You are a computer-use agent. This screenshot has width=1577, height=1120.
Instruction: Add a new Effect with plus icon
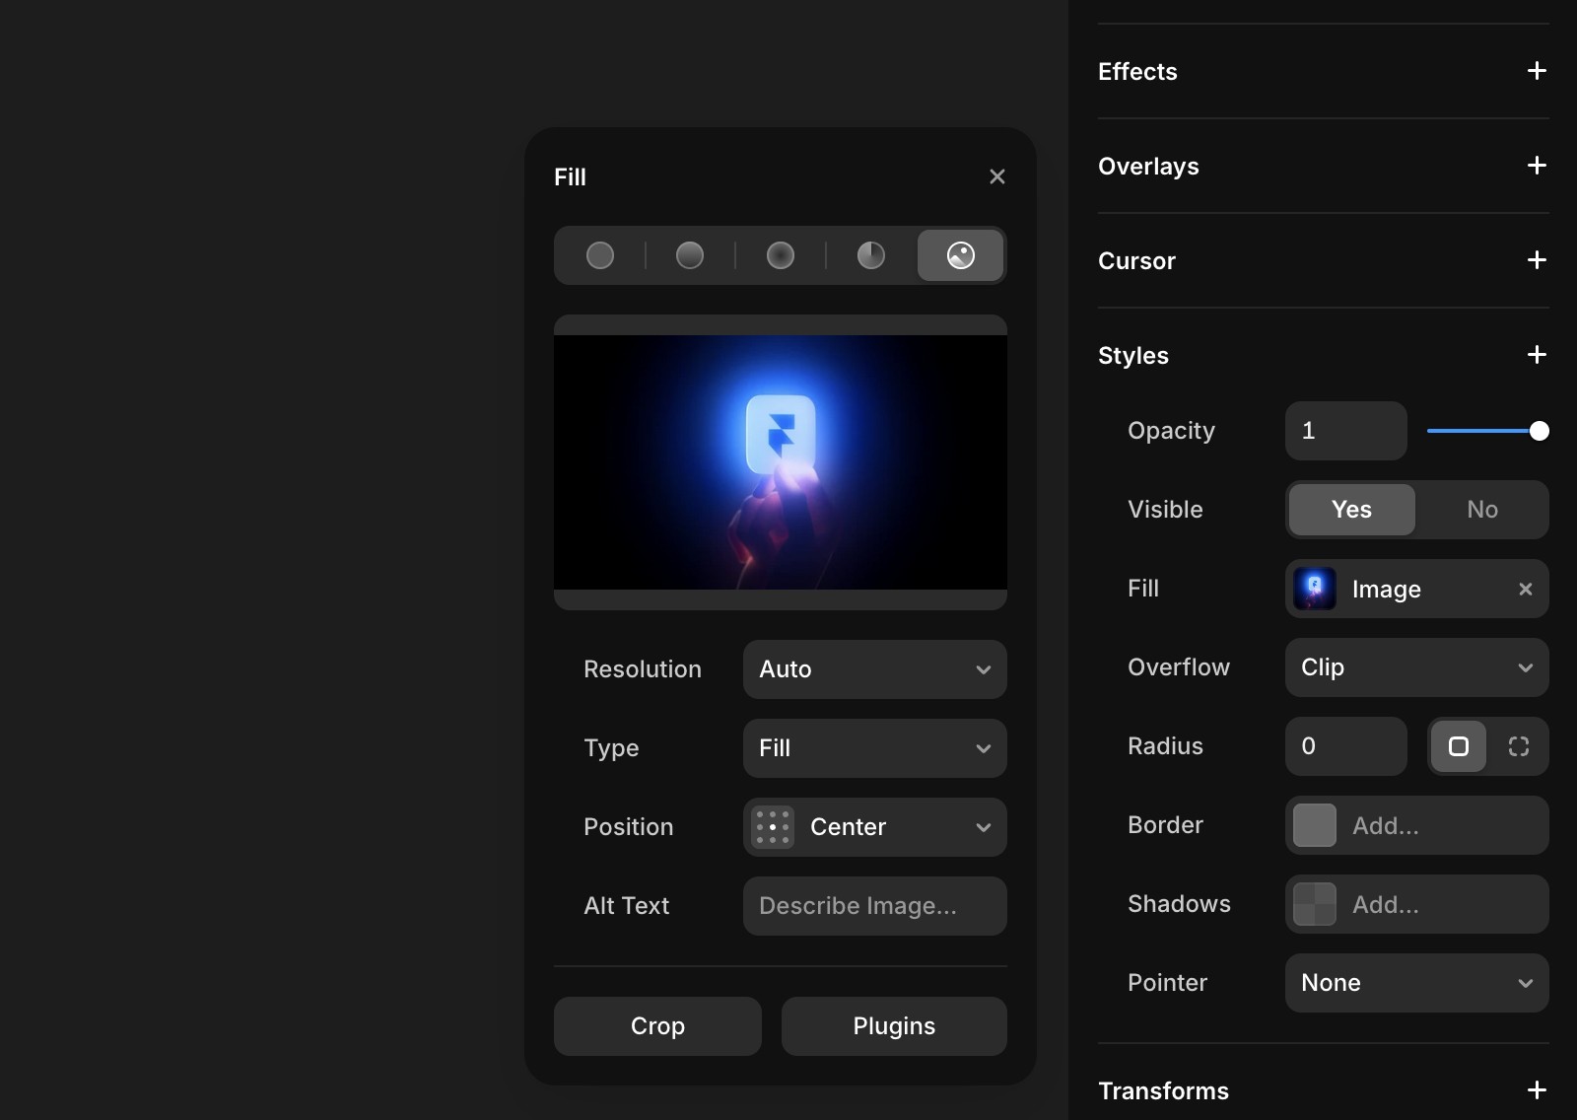[x=1537, y=71]
